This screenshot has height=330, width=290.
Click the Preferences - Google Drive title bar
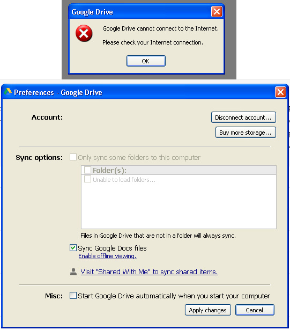point(139,92)
